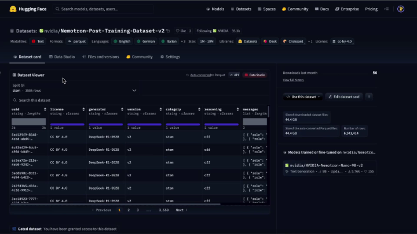Open Files and versions tab

pos(101,57)
